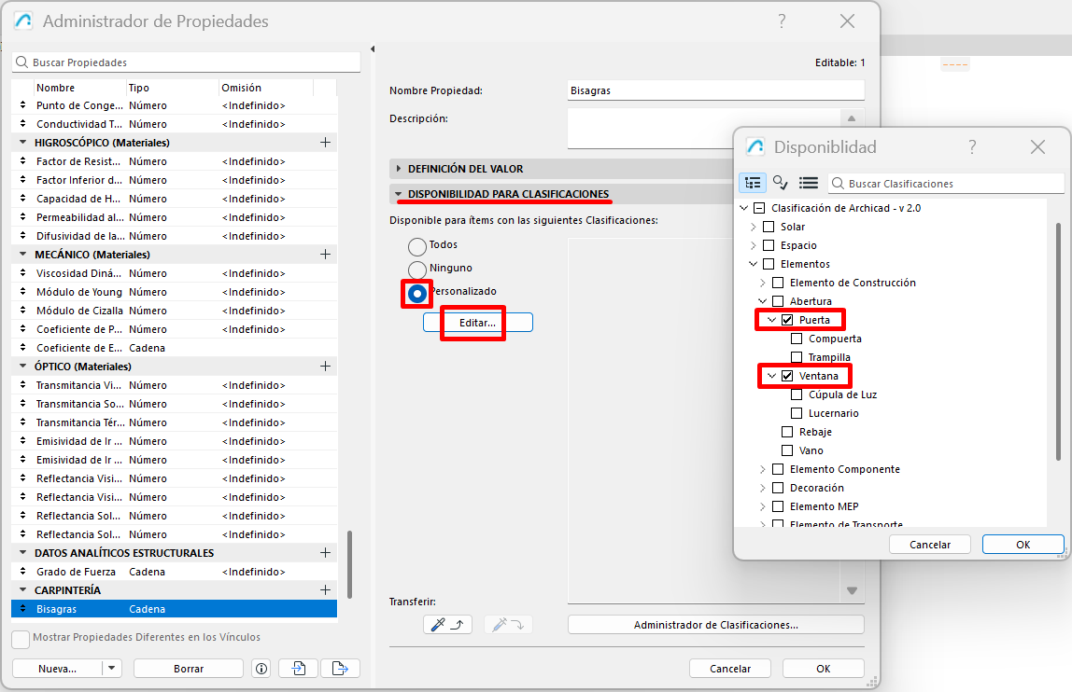Switch to tree view in Disponibilidad dialog

click(x=753, y=183)
